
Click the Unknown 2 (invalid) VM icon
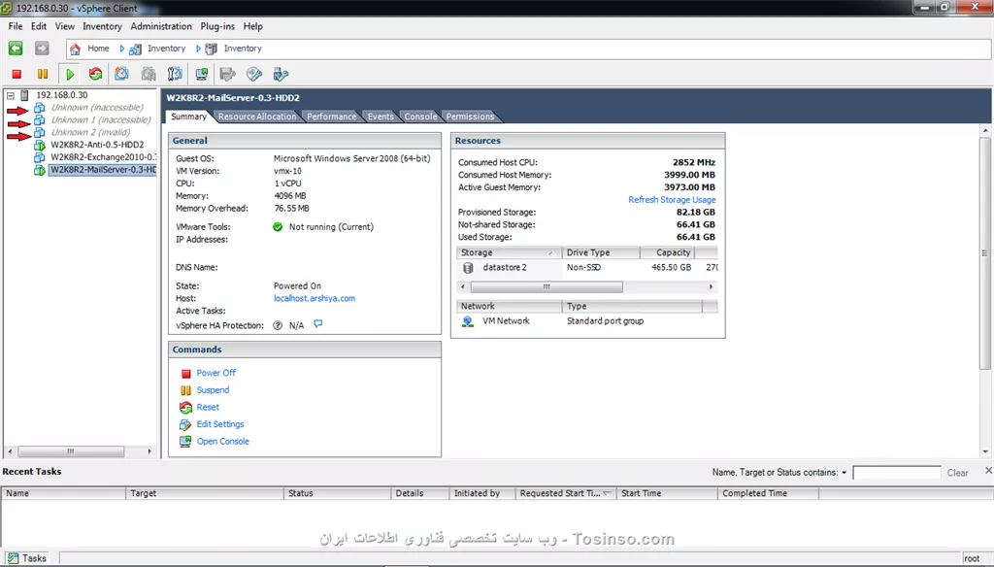(x=39, y=132)
